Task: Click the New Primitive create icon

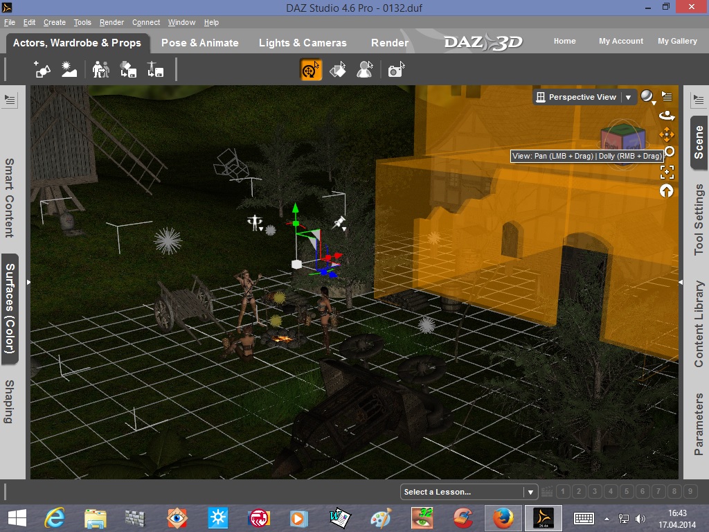Action: [x=42, y=70]
